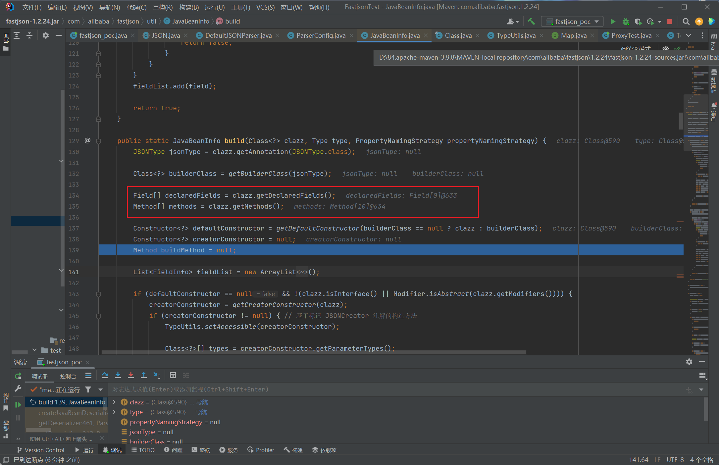
Task: Click the Build project hammer icon
Action: pos(532,22)
